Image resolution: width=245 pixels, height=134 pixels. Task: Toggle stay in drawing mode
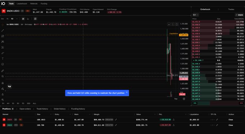[3, 89]
